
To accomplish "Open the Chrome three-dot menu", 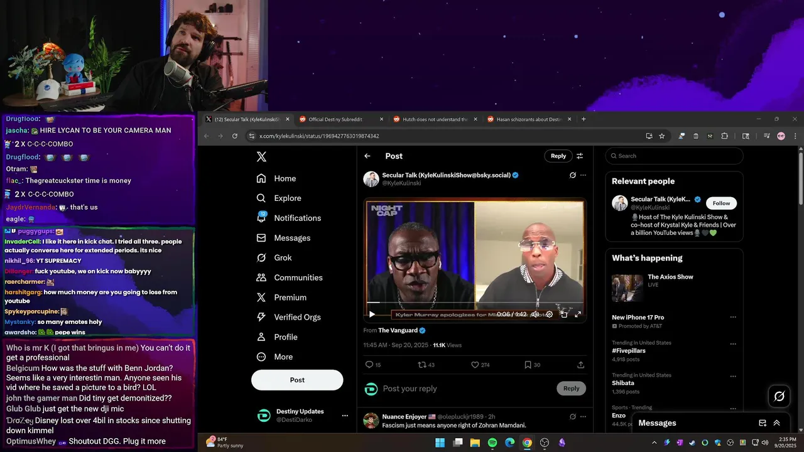I will point(795,136).
